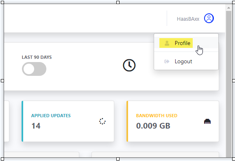
Task: Click the applied updates count 14
Action: click(36, 126)
